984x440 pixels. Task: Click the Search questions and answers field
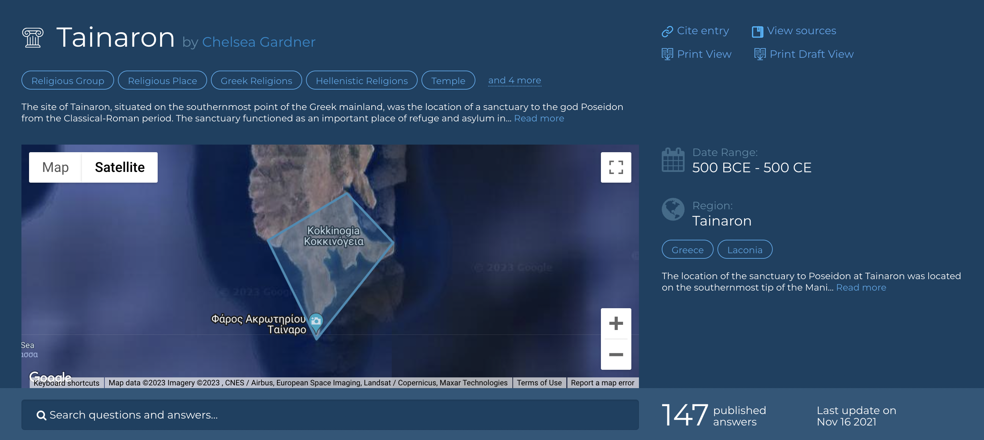pyautogui.click(x=329, y=415)
